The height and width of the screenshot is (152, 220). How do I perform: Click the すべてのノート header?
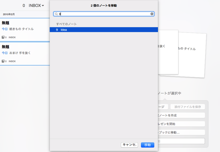tap(66, 24)
